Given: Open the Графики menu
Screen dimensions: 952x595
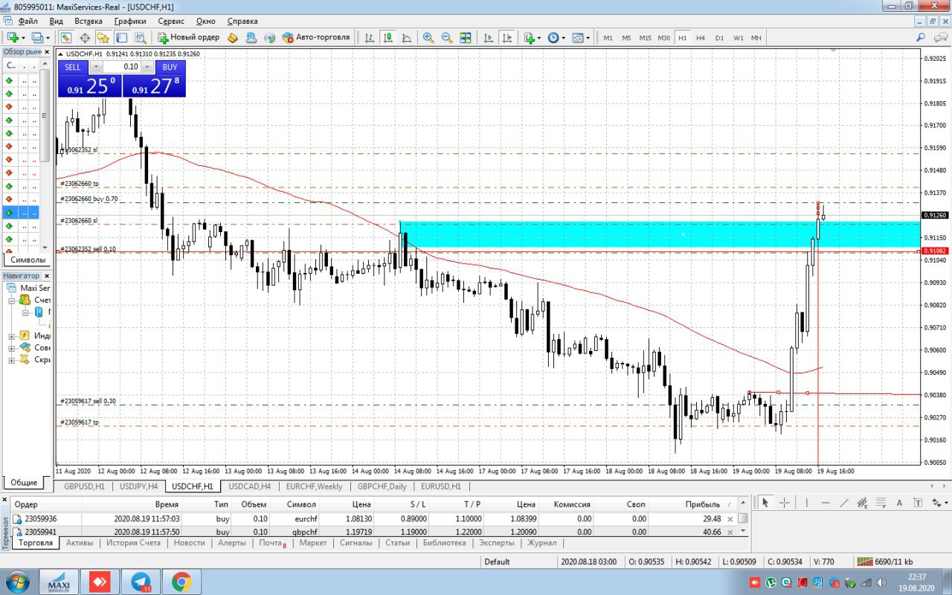Looking at the screenshot, I should (130, 21).
